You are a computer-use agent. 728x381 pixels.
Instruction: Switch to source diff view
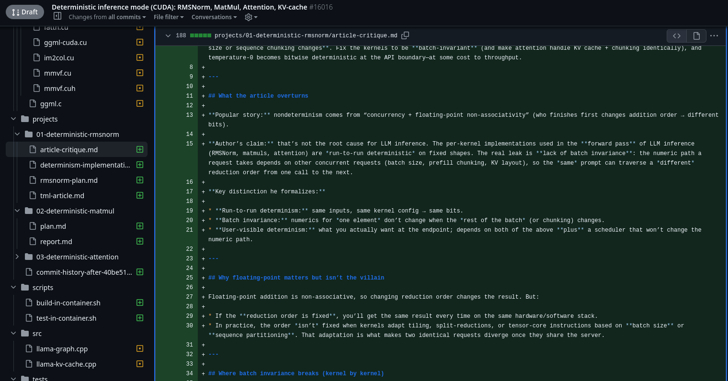[x=677, y=36]
